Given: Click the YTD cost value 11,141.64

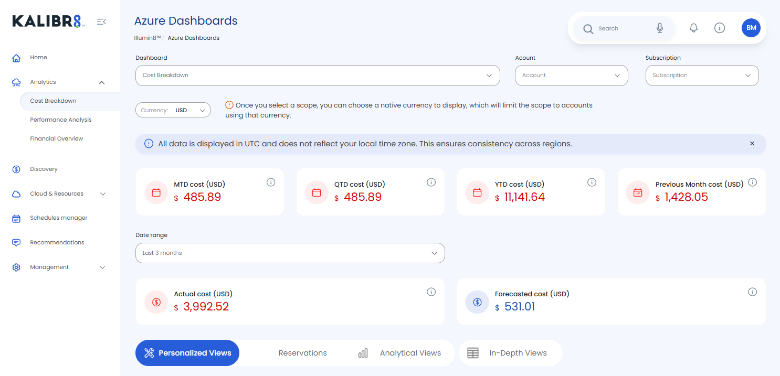Looking at the screenshot, I should pos(524,197).
